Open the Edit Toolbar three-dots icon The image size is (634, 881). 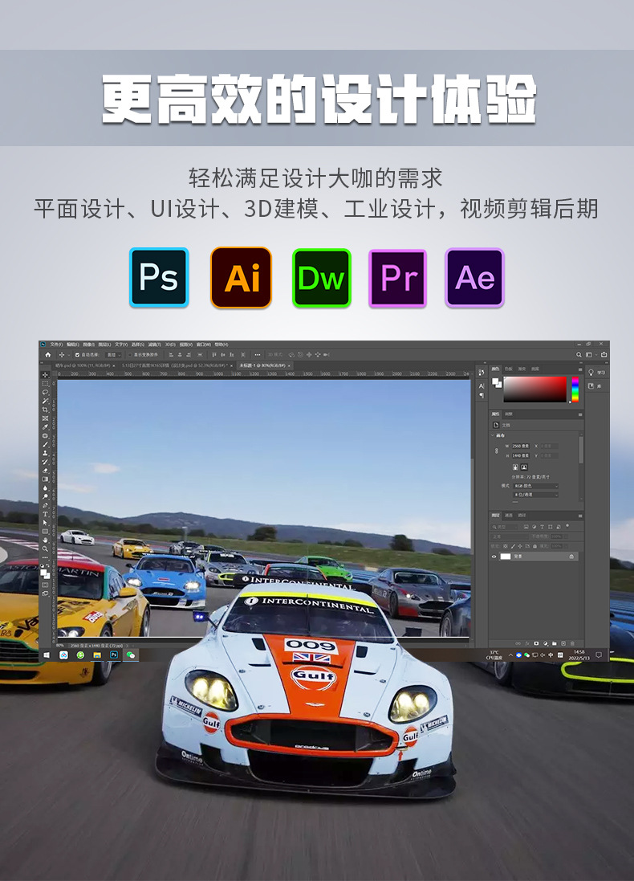click(x=45, y=557)
